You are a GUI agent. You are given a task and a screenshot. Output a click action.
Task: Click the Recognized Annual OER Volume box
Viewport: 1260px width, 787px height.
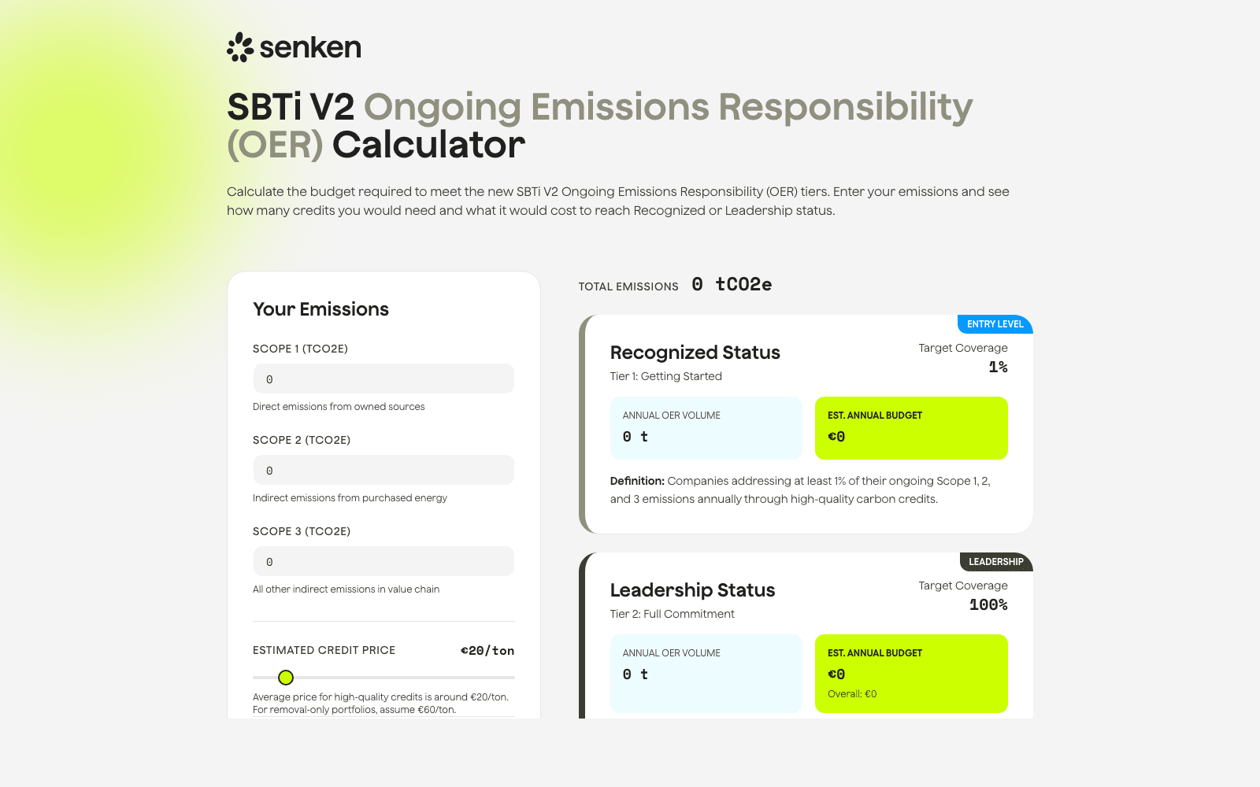click(x=706, y=428)
